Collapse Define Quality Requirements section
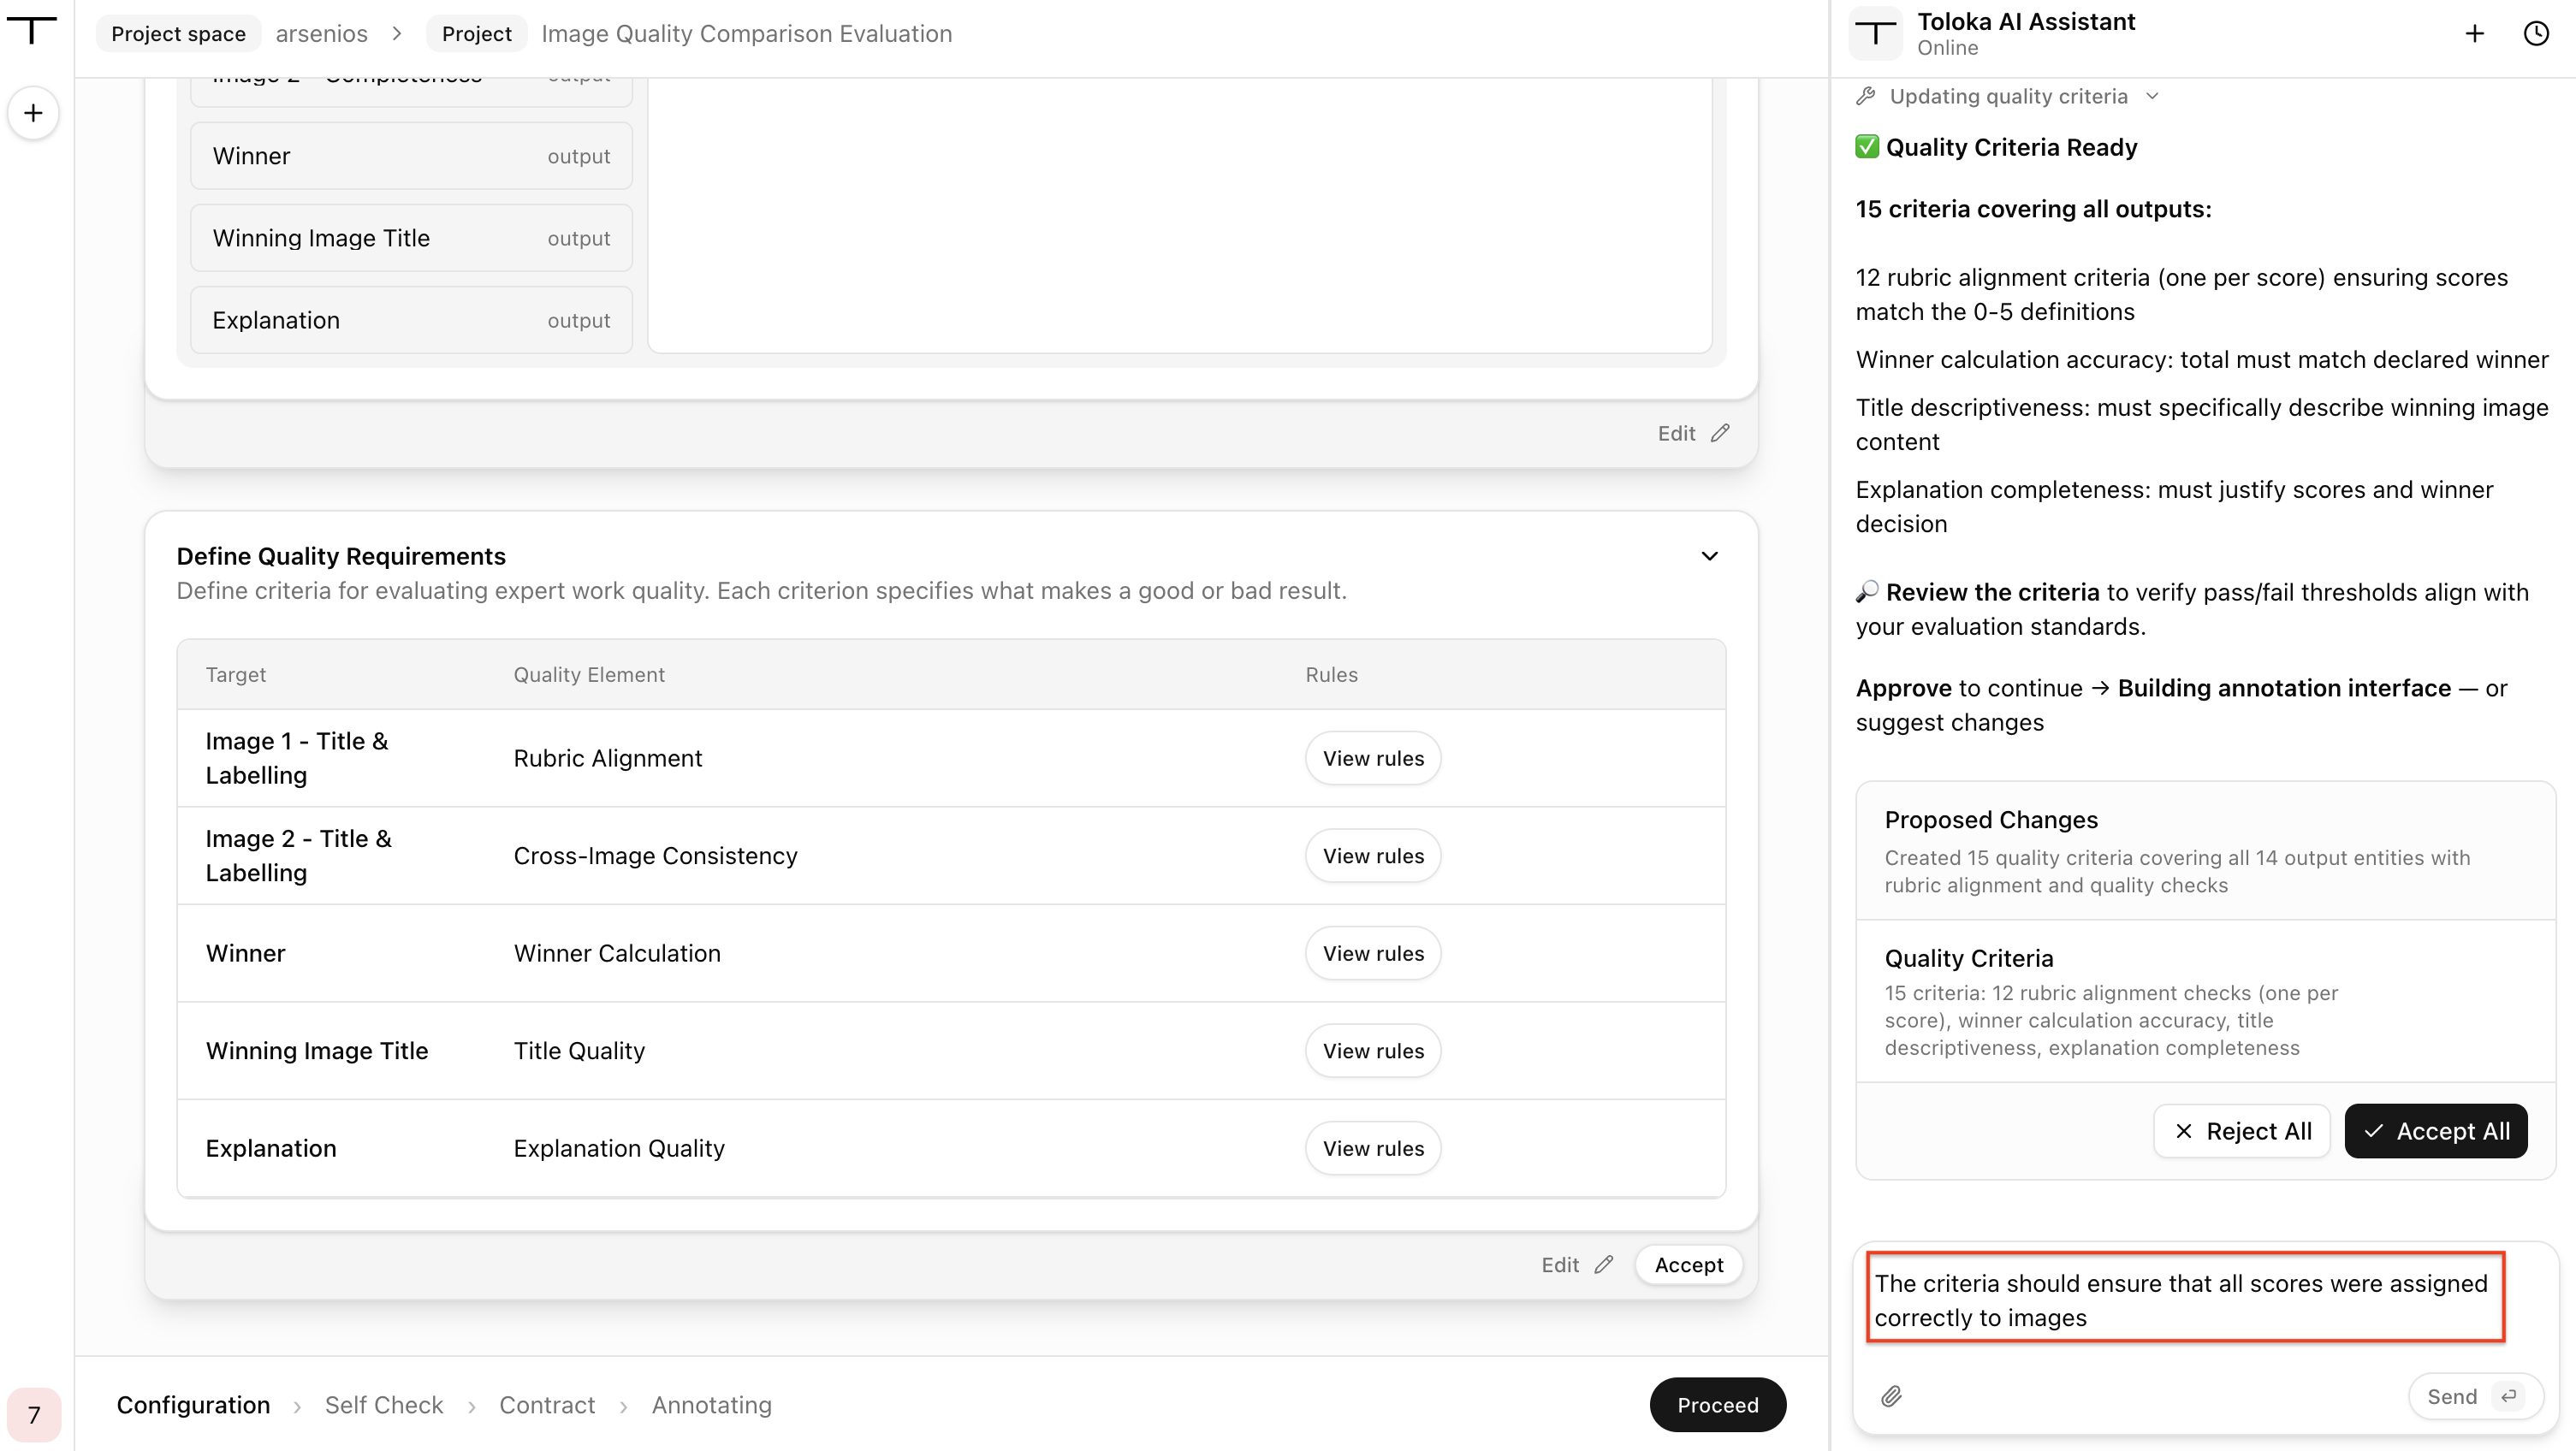Screen dimensions: 2576x1451 [1710, 556]
